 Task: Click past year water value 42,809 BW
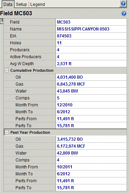pos(67,153)
